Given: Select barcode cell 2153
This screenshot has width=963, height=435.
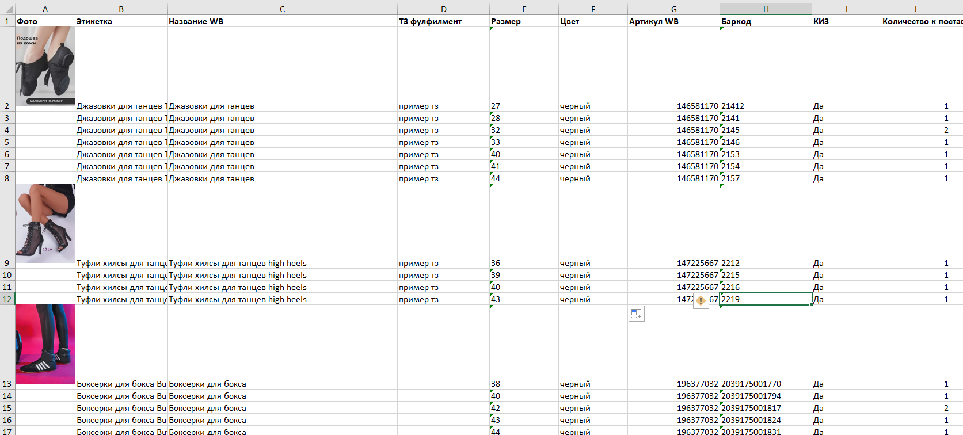Looking at the screenshot, I should click(x=766, y=154).
